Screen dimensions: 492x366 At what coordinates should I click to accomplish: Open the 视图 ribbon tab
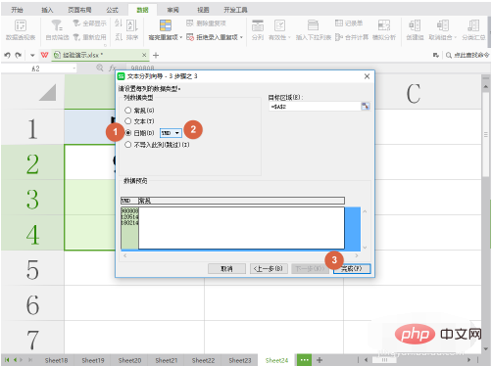click(203, 10)
